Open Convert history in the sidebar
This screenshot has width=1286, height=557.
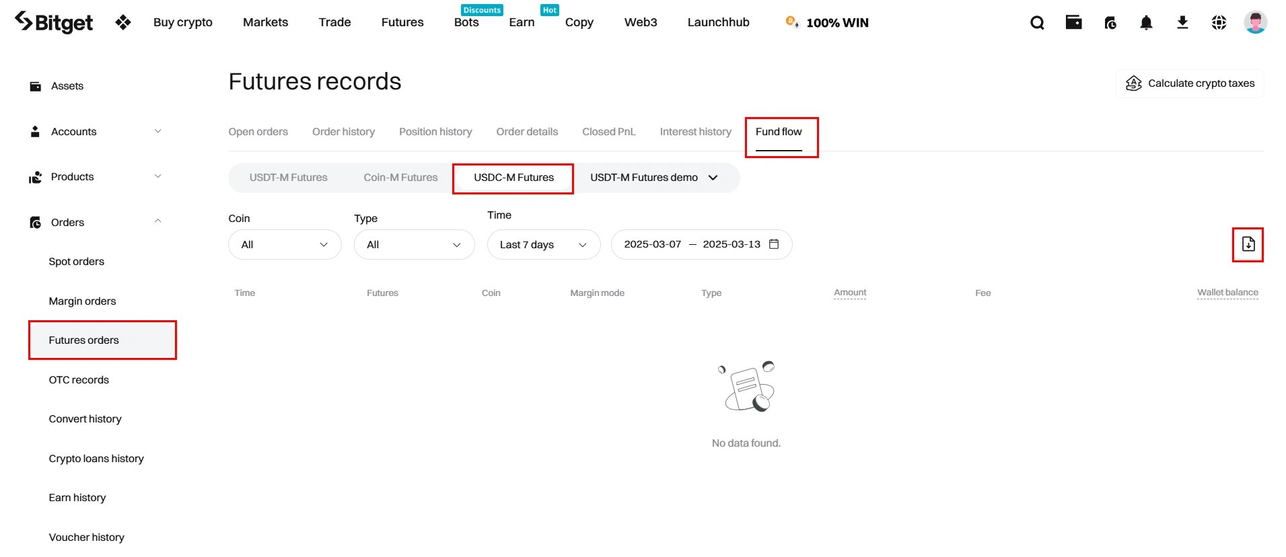[x=85, y=419]
